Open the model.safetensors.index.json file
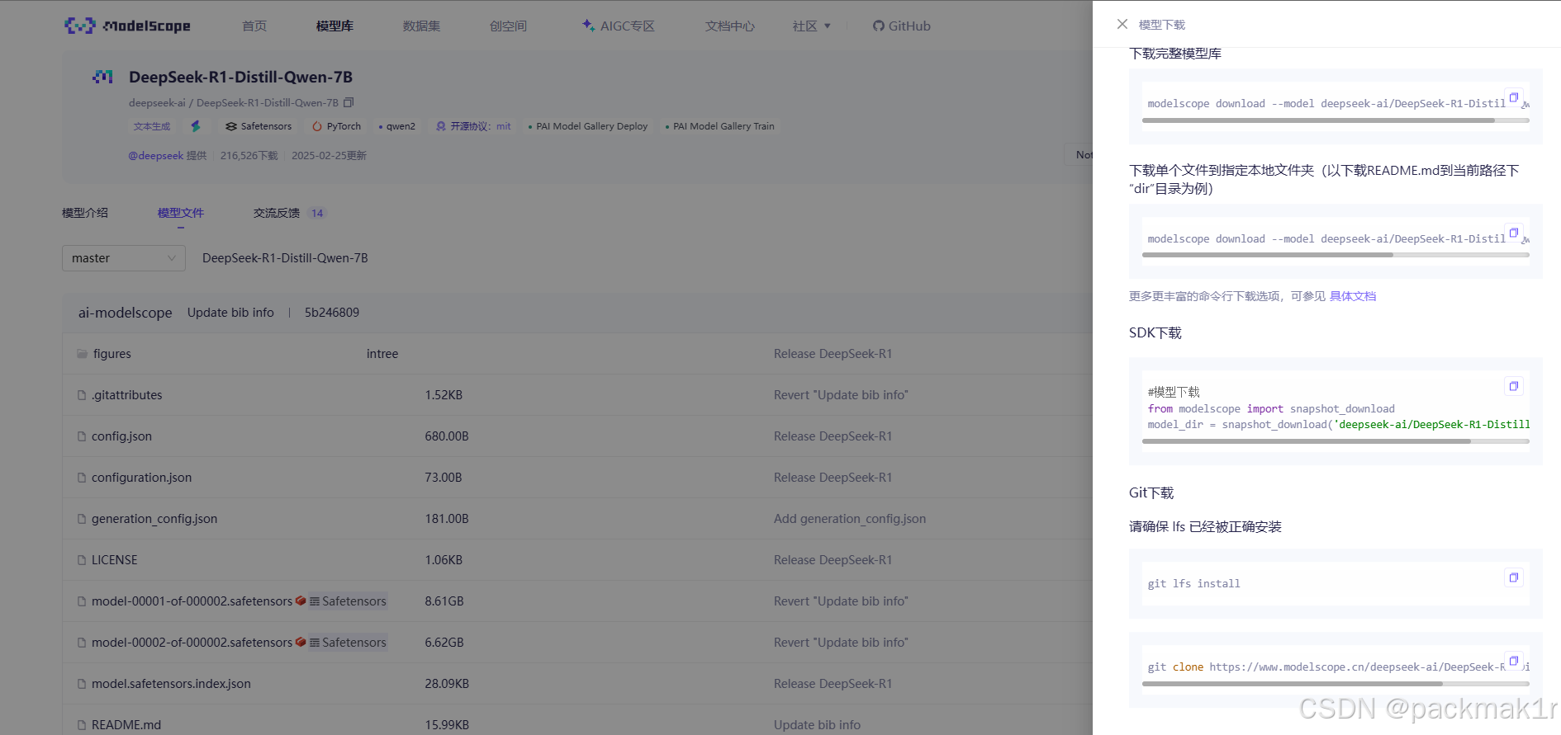The width and height of the screenshot is (1561, 735). [x=171, y=684]
